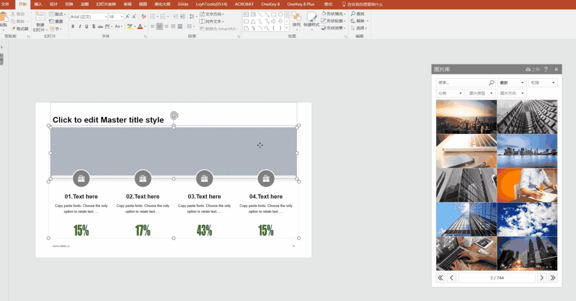Open help in picture library panel
This screenshot has width=576, height=301.
point(546,69)
